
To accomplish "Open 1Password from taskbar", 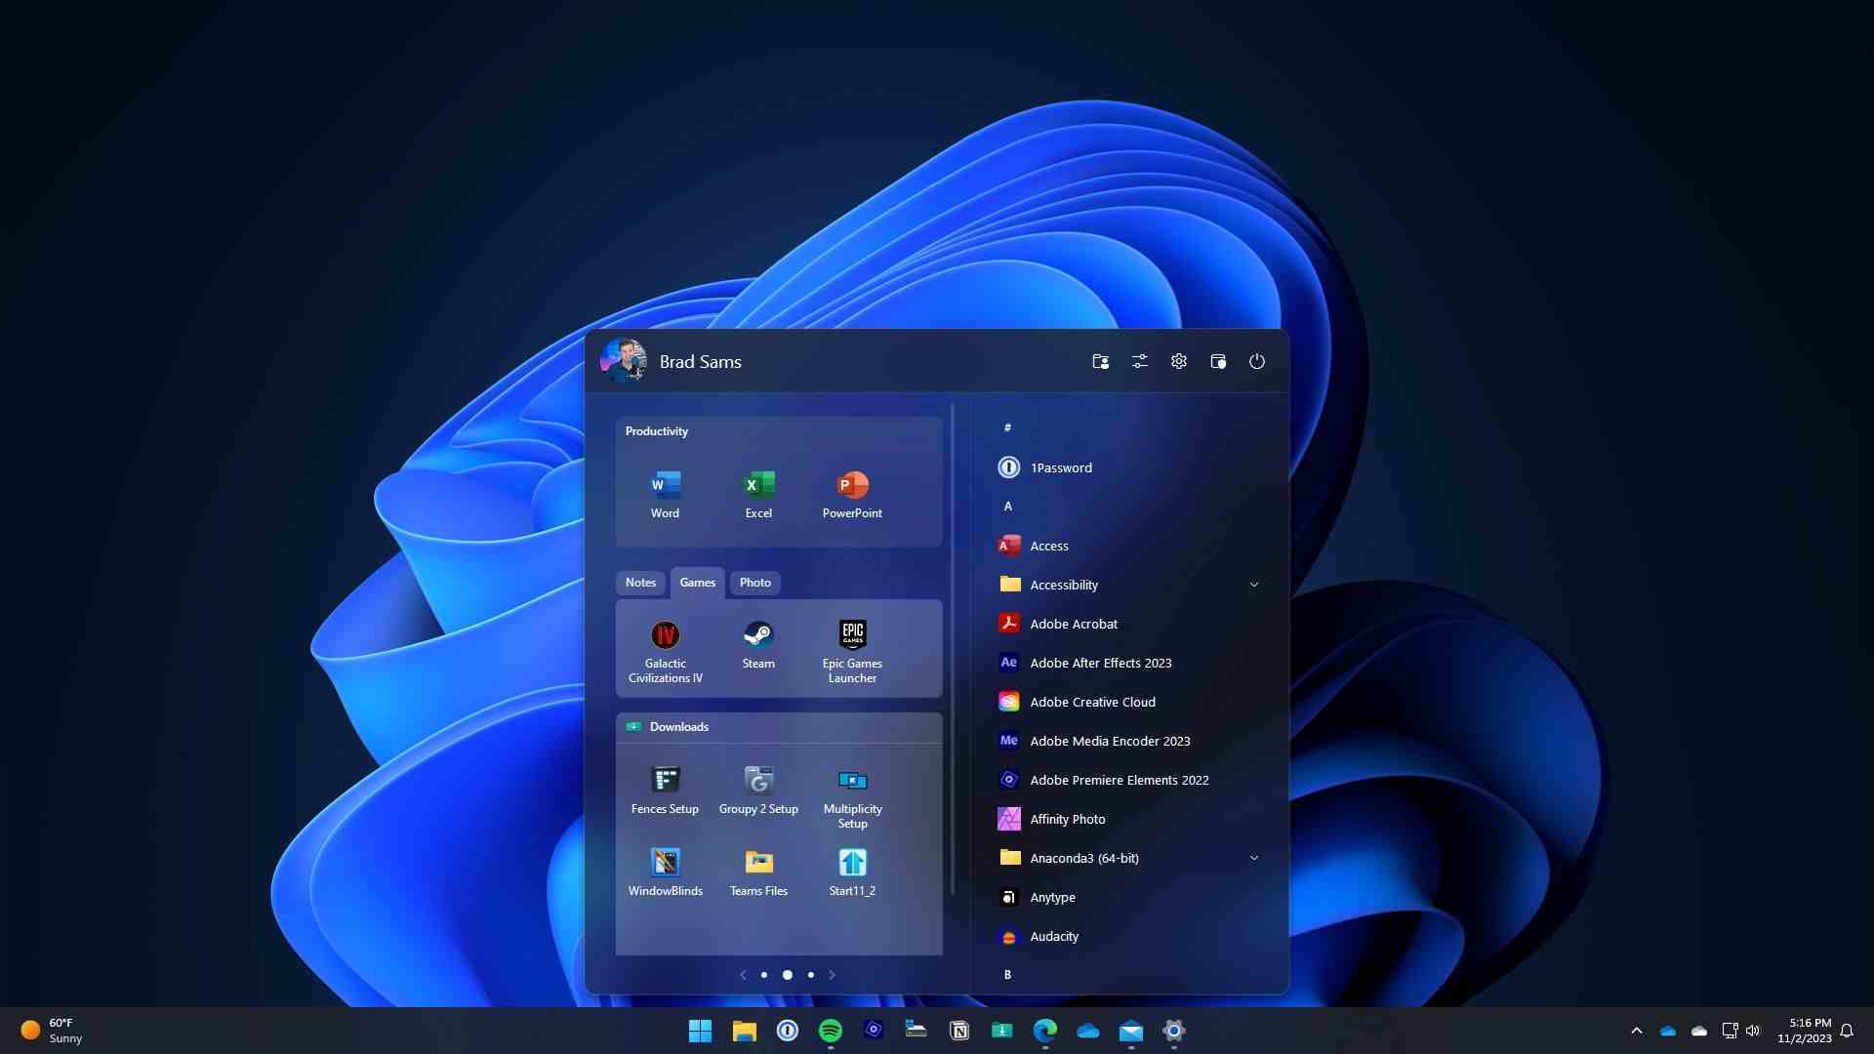I will coord(787,1030).
